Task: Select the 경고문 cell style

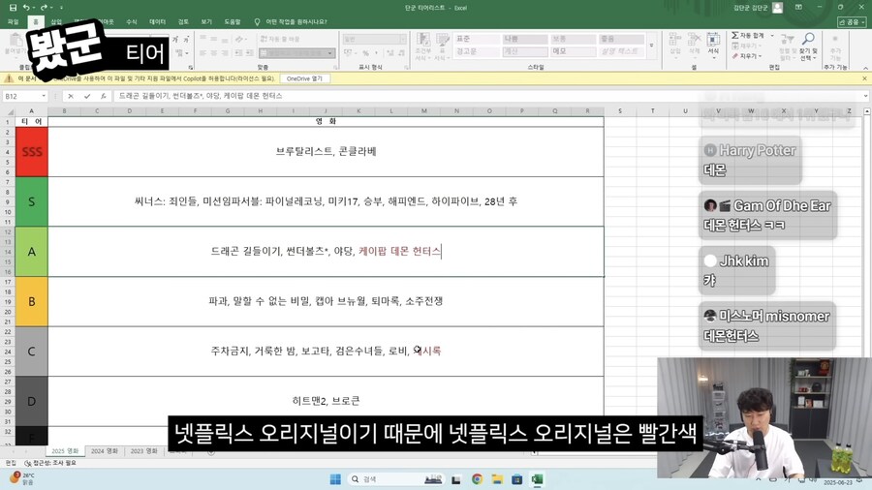Action: 476,51
